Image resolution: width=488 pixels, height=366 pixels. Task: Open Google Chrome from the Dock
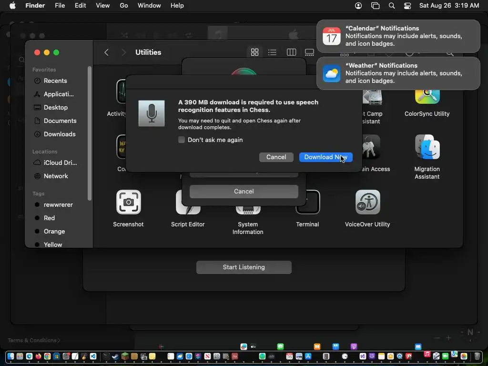[47, 356]
